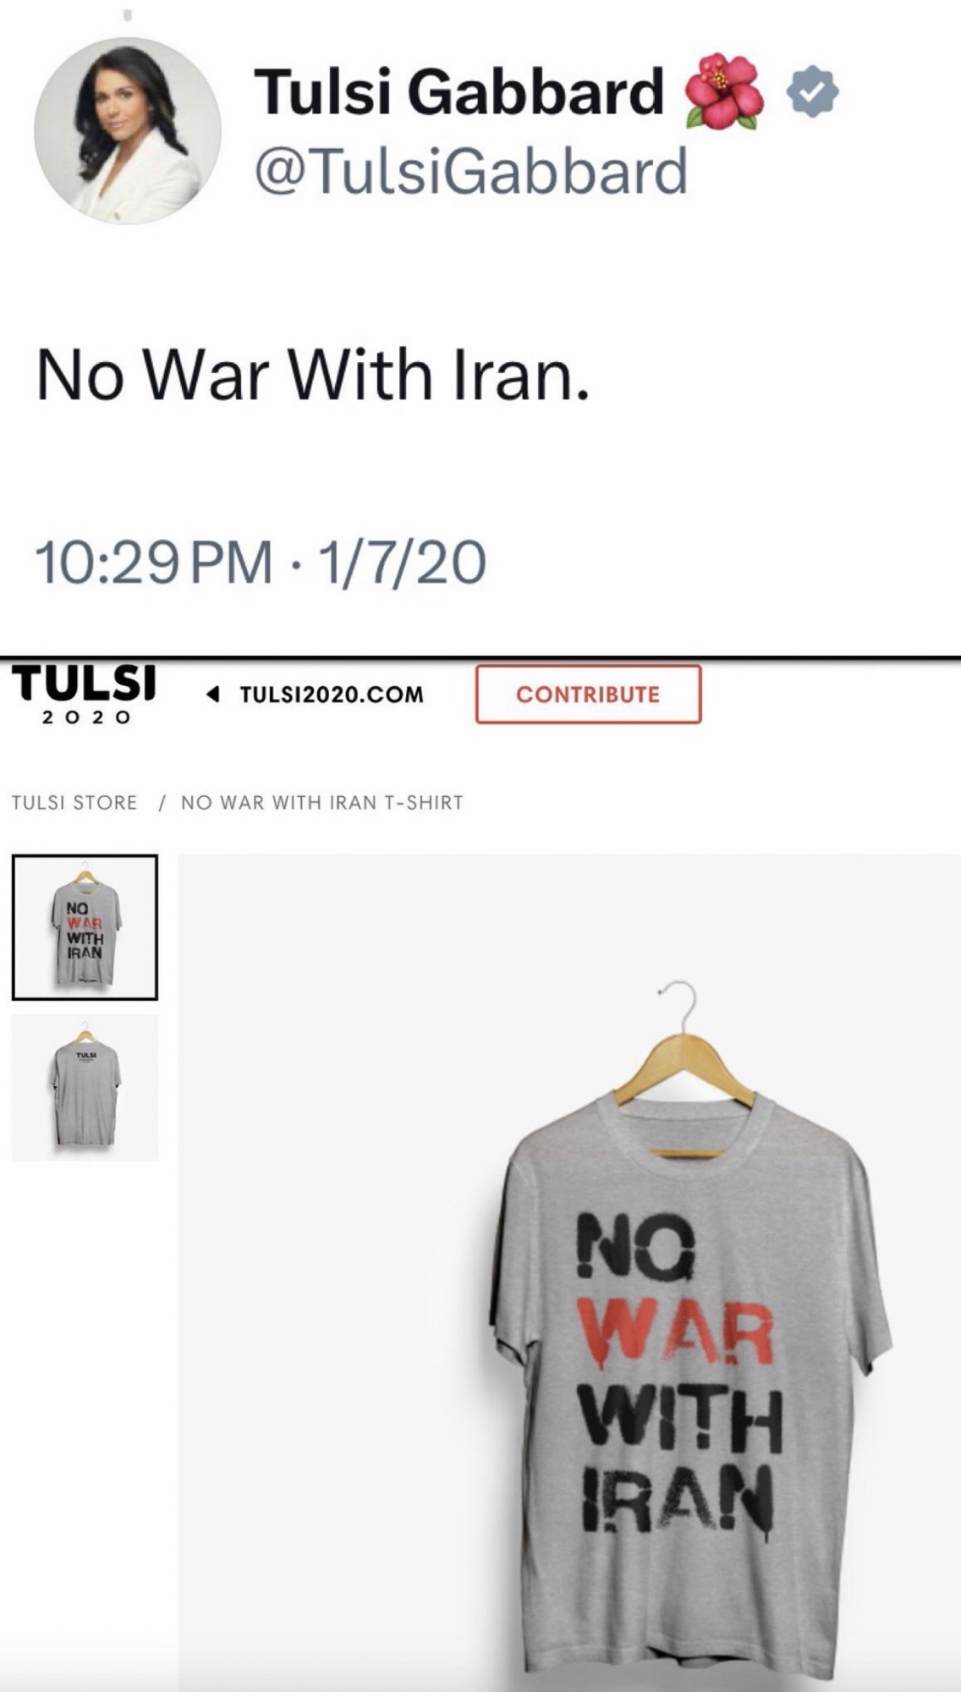Click the tweet timestamp 10:29 PM
The height and width of the screenshot is (1692, 961).
pyautogui.click(x=154, y=563)
